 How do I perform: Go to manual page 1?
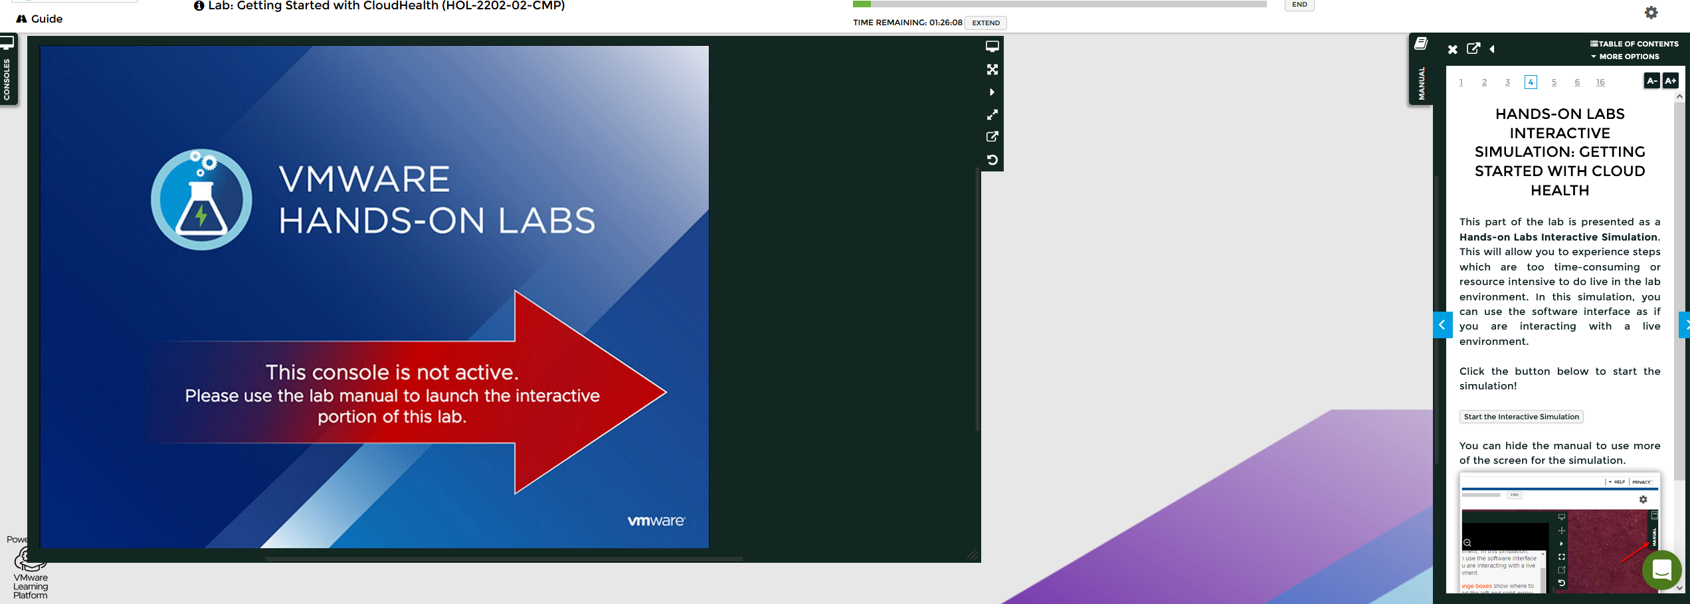click(x=1461, y=82)
